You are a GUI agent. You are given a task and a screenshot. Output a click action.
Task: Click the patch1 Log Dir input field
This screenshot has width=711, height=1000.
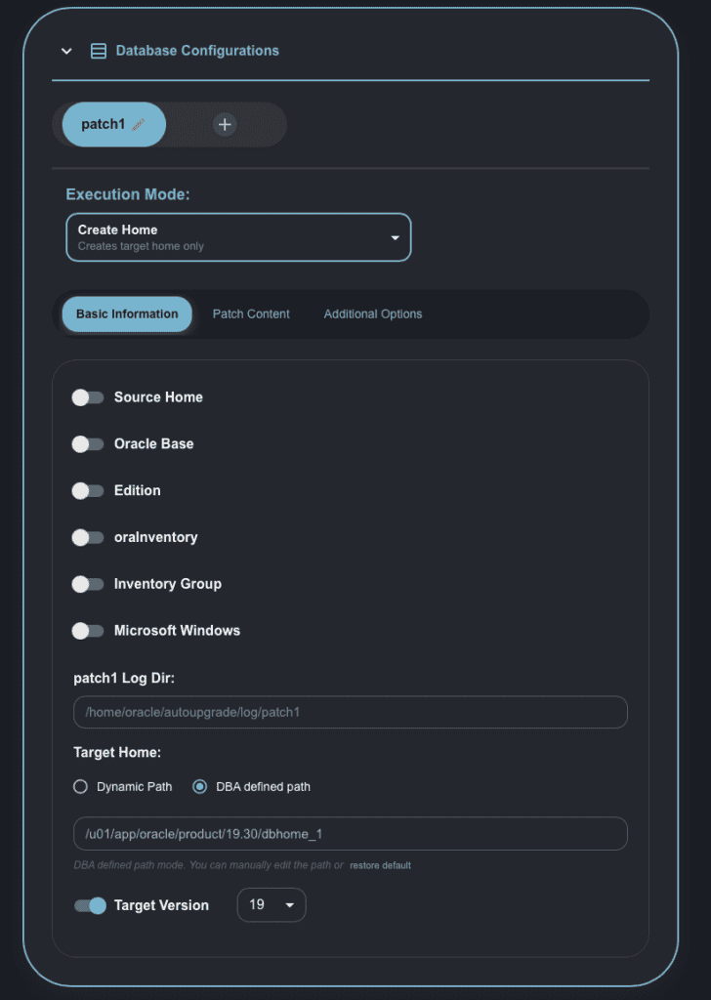tap(350, 712)
